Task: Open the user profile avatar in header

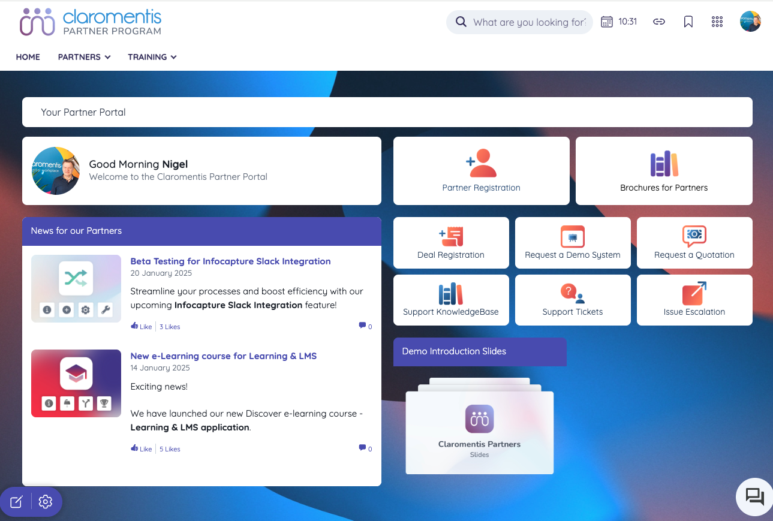Action: pyautogui.click(x=750, y=22)
